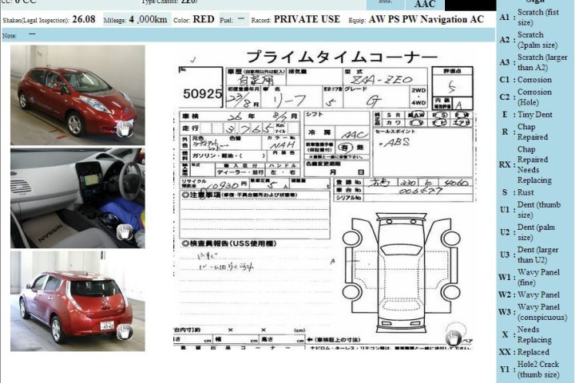Click the AAC shift value
The width and height of the screenshot is (575, 383).
point(425,5)
